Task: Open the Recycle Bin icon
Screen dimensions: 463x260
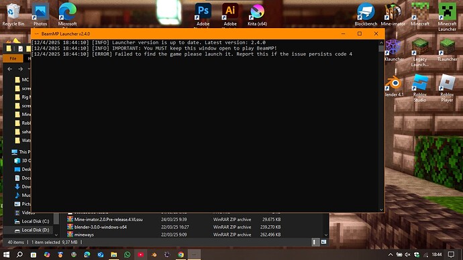Action: click(13, 14)
